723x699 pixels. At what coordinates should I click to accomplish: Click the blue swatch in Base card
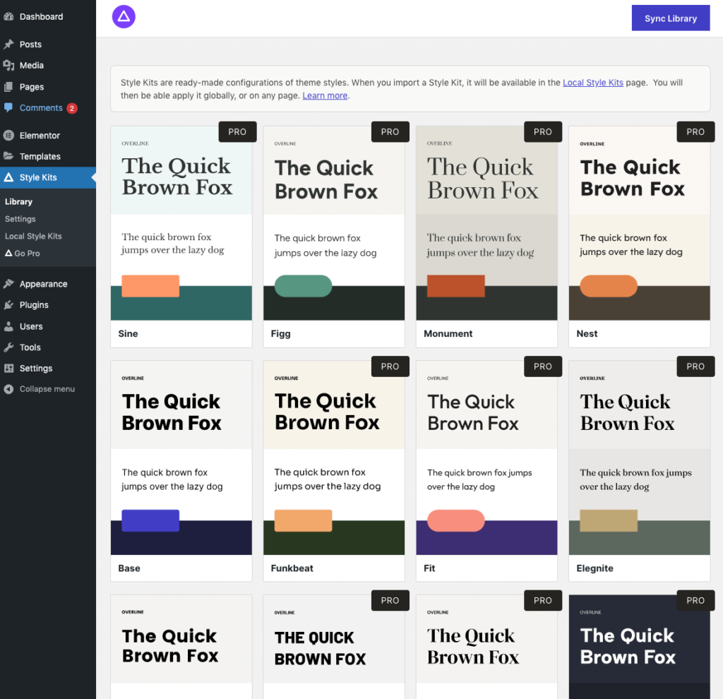pos(150,520)
